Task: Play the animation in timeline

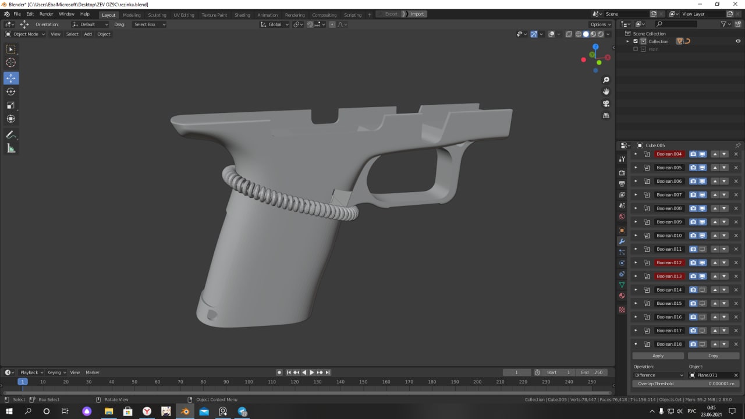Action: [311, 372]
